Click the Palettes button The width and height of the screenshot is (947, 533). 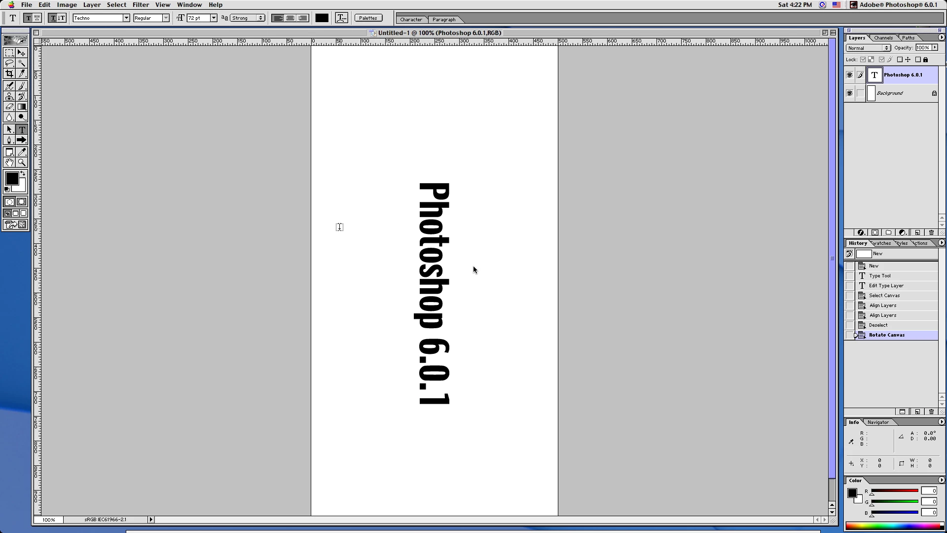[368, 18]
